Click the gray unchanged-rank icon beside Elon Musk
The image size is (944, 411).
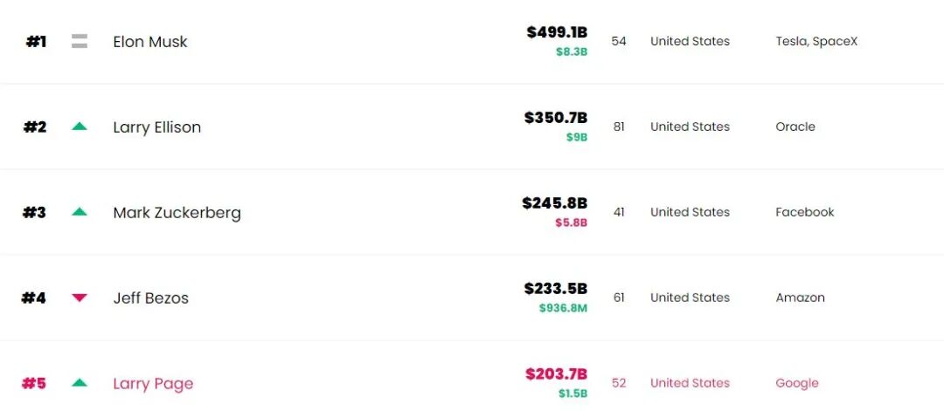tap(80, 41)
